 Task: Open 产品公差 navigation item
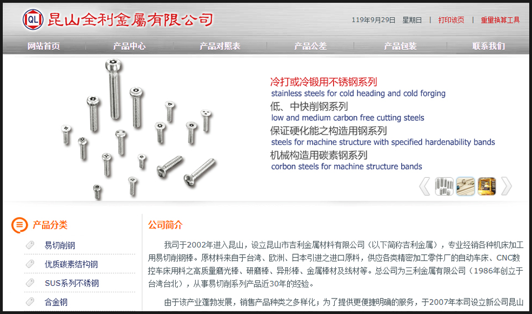tap(310, 46)
